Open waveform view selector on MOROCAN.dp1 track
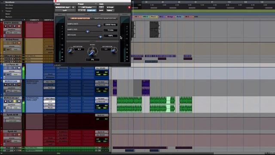The width and height of the screenshot is (275, 155). pyautogui.click(x=12, y=105)
